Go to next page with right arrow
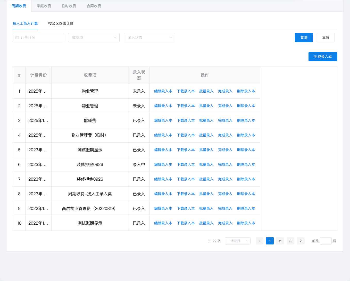 click(301, 241)
